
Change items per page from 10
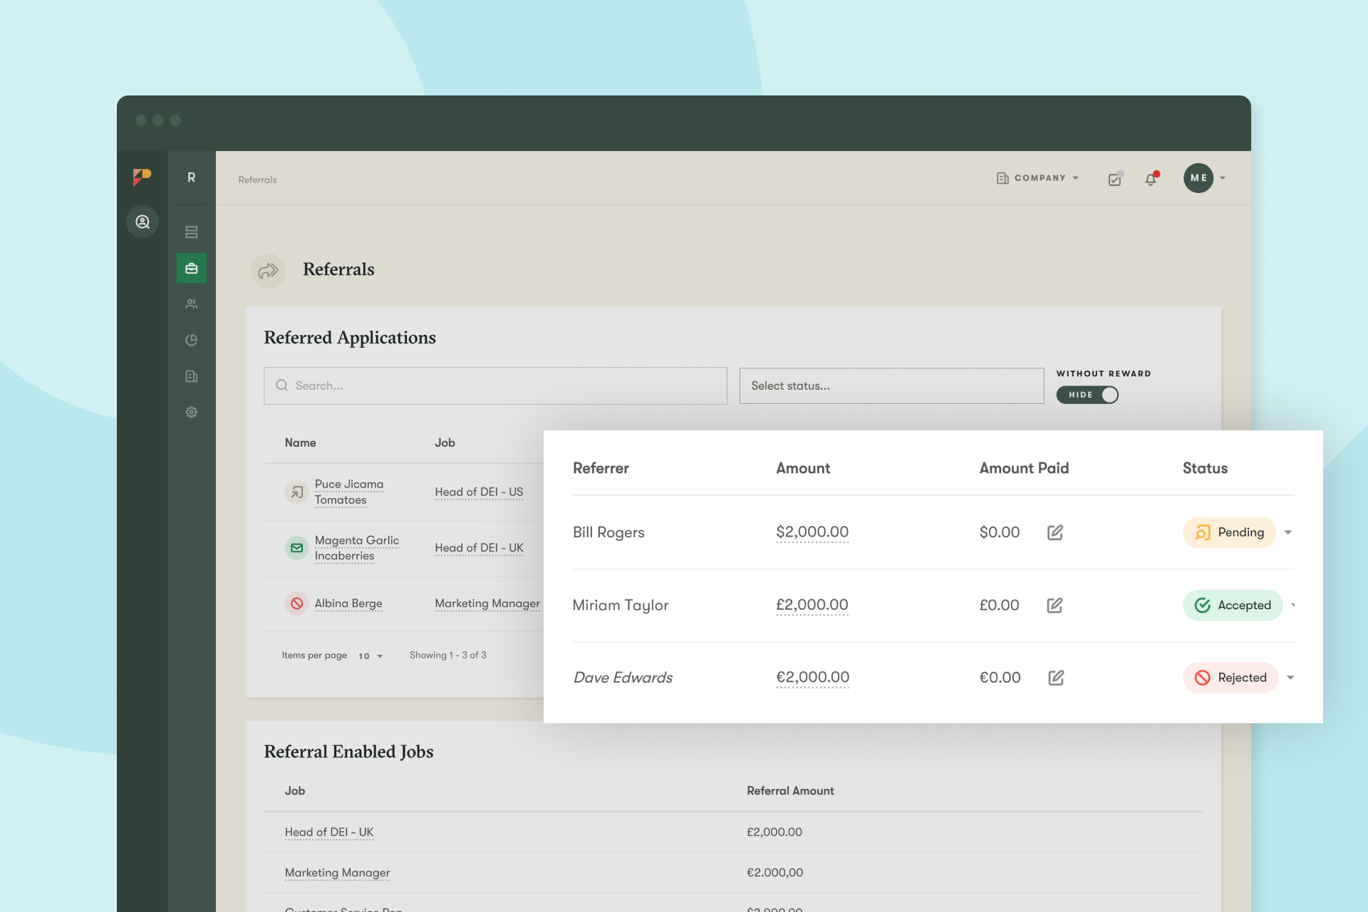click(x=370, y=655)
